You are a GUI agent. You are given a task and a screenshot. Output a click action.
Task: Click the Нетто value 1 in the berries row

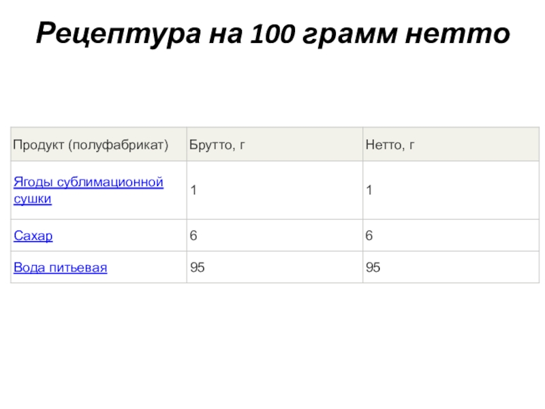pyautogui.click(x=369, y=191)
